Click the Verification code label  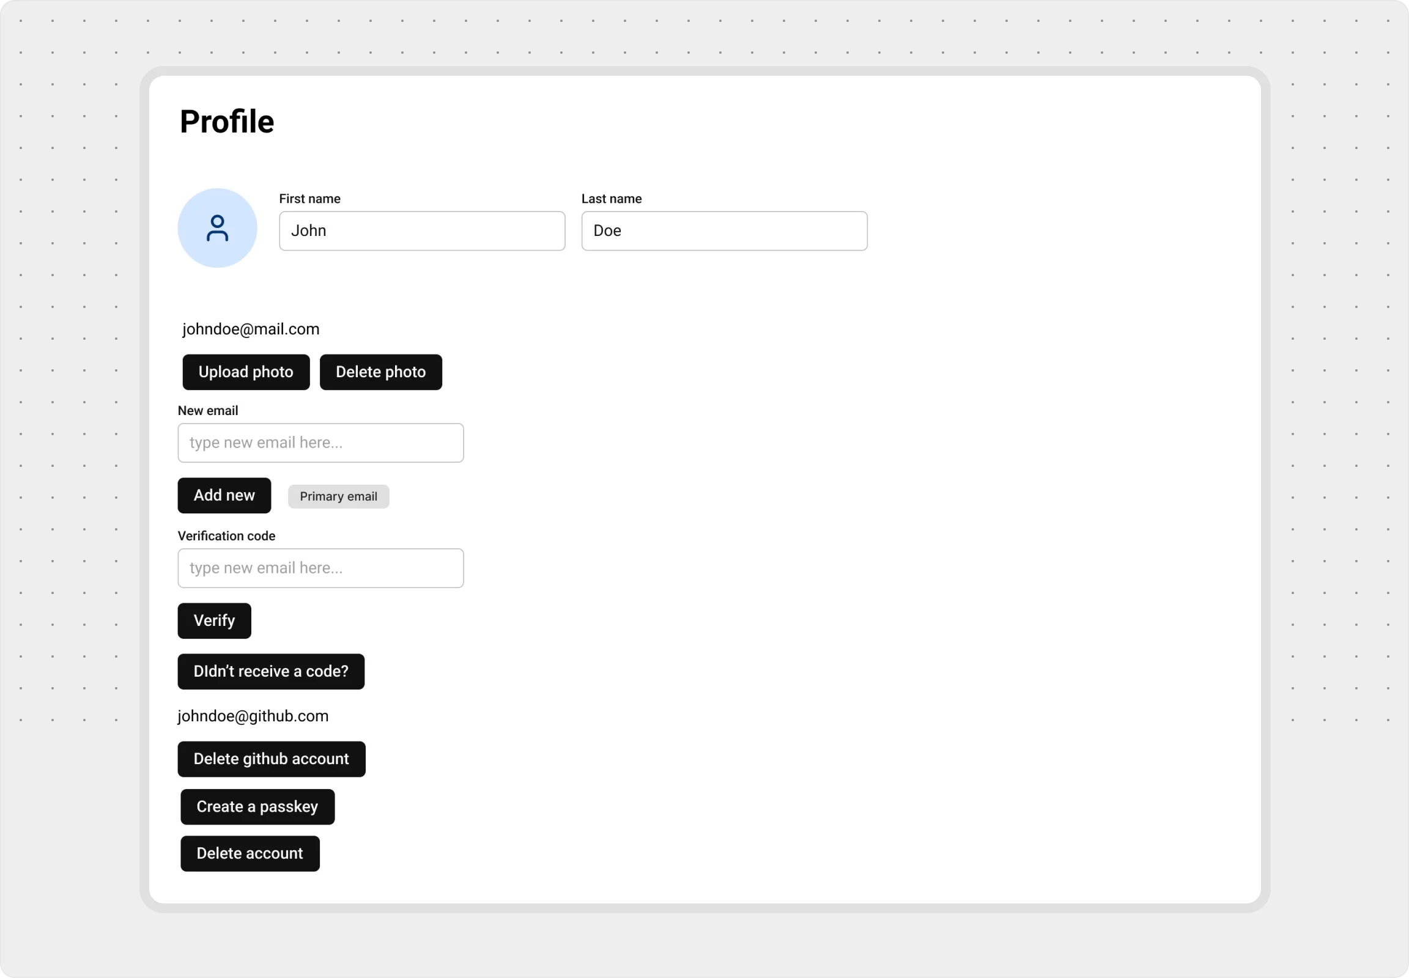[226, 536]
